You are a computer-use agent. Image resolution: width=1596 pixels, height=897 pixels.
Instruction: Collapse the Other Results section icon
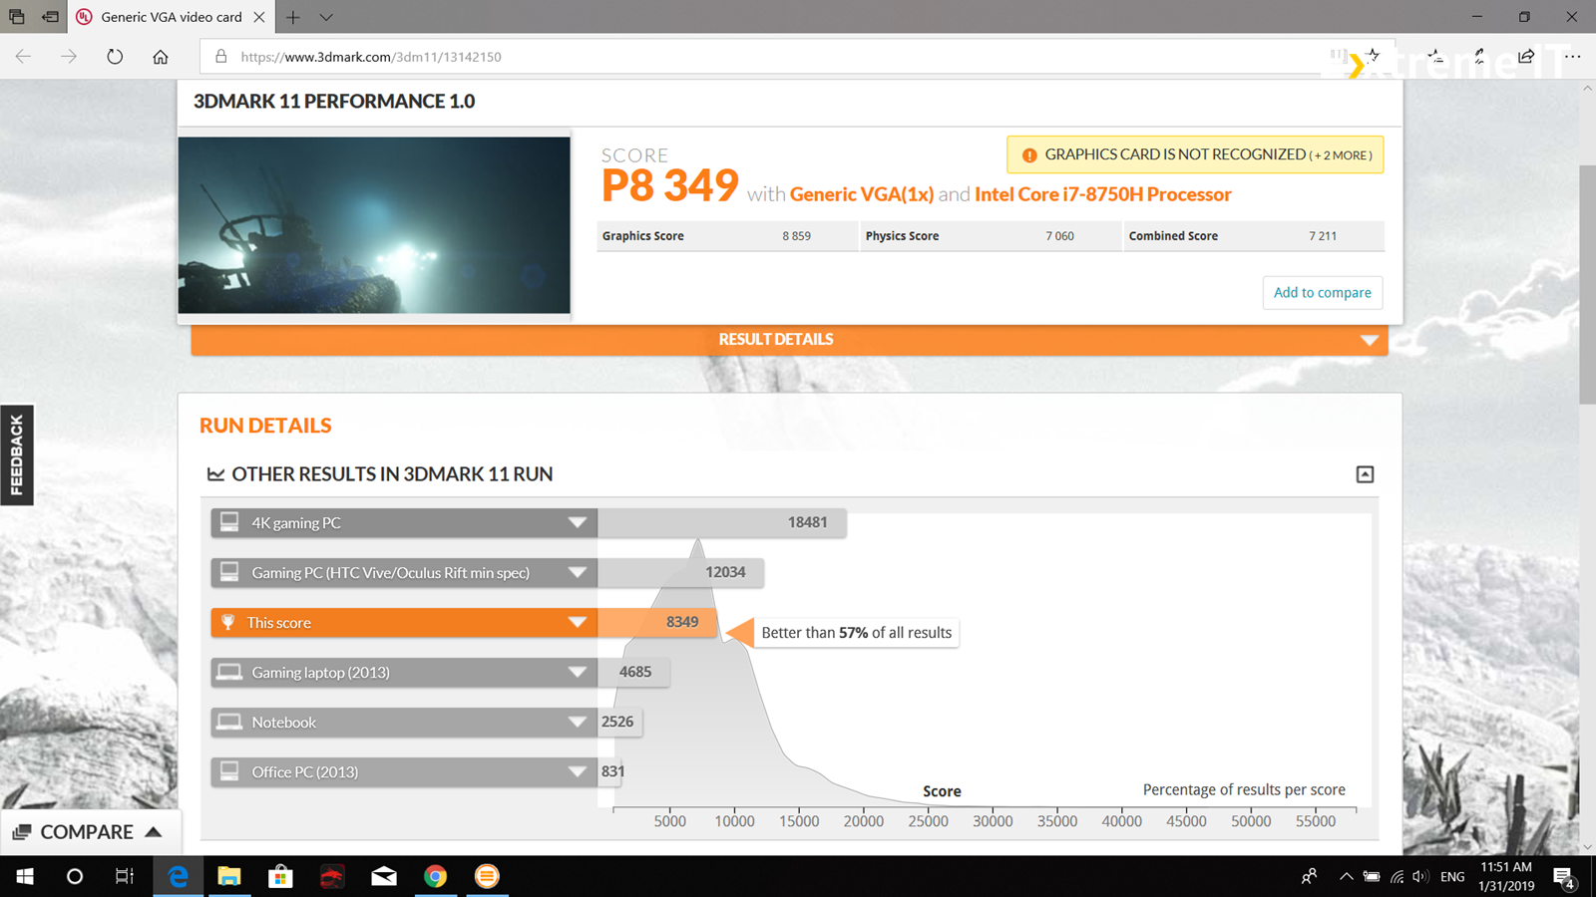click(1365, 474)
